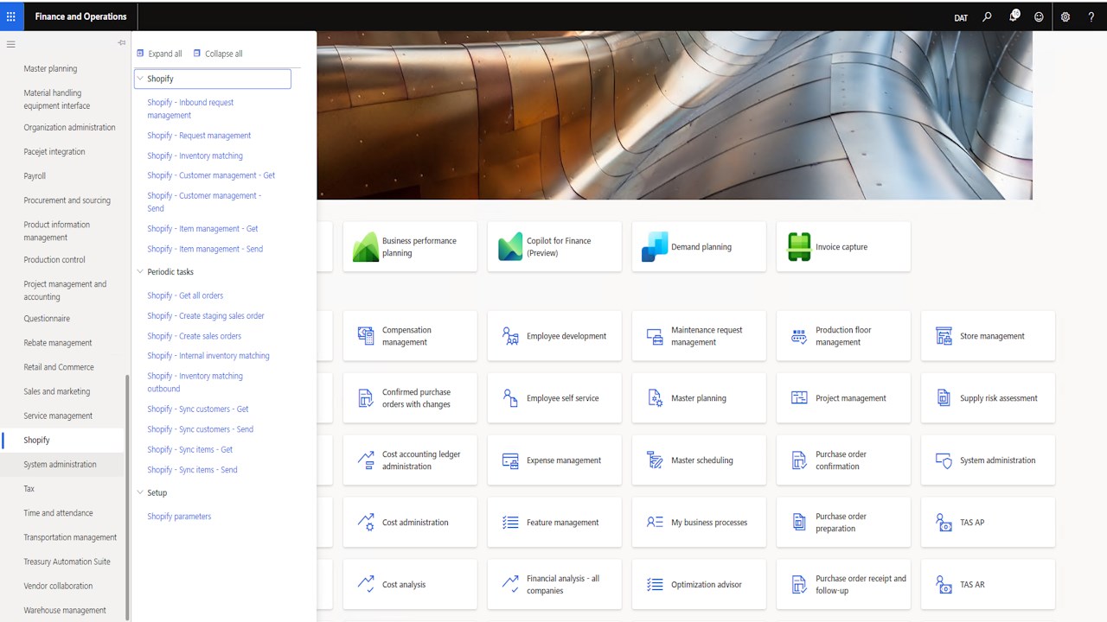The image size is (1107, 622).
Task: Select Procurement and sourcing module
Action: [x=67, y=200]
